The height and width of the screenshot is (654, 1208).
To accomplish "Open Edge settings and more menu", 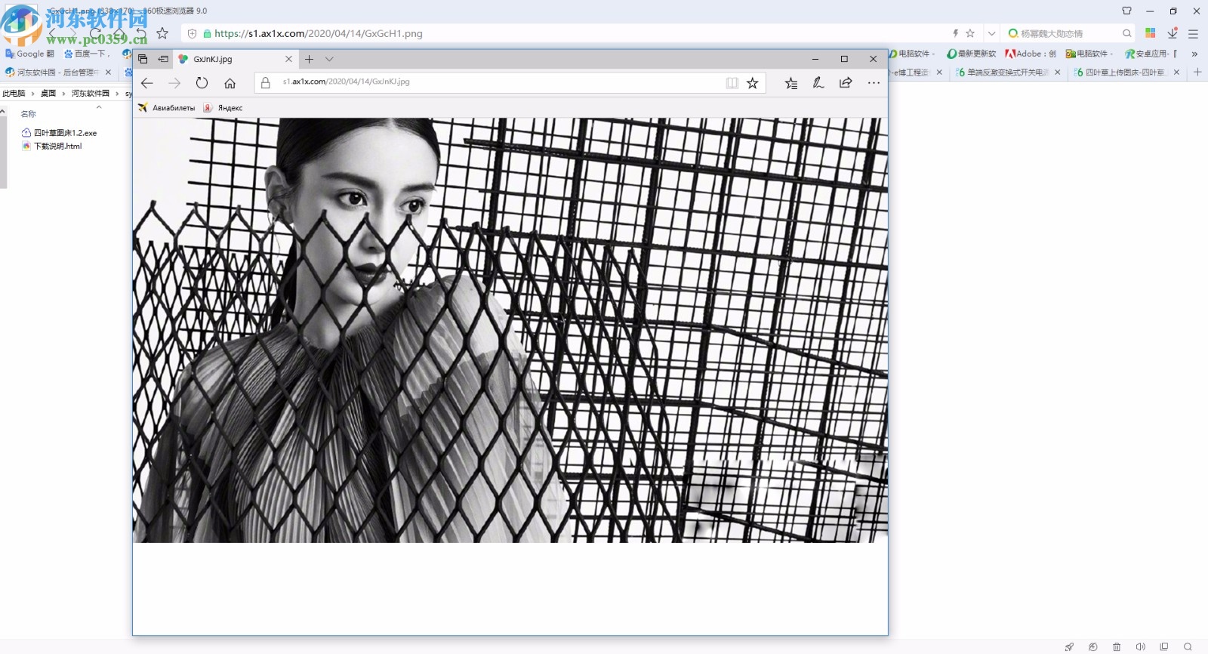I will point(874,83).
